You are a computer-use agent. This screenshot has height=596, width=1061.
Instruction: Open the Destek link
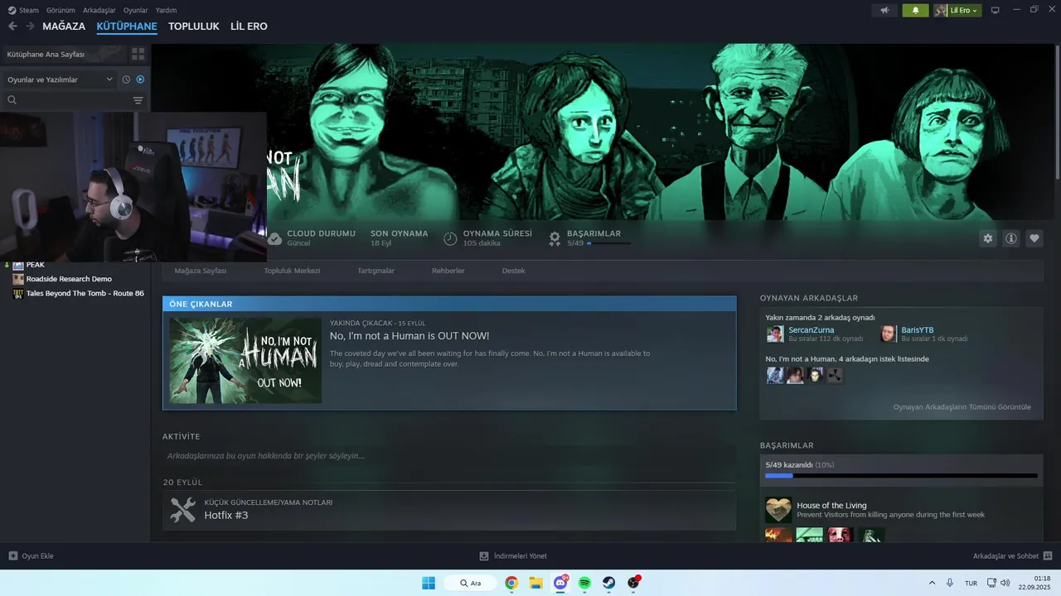pyautogui.click(x=513, y=271)
